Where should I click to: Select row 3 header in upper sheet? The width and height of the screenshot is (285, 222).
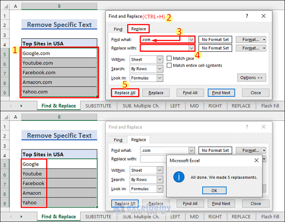point(5,35)
